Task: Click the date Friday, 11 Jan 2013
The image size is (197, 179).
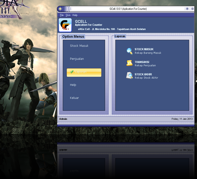Action: (182, 119)
